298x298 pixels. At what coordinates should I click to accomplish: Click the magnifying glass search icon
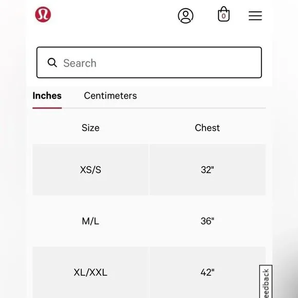tap(52, 63)
